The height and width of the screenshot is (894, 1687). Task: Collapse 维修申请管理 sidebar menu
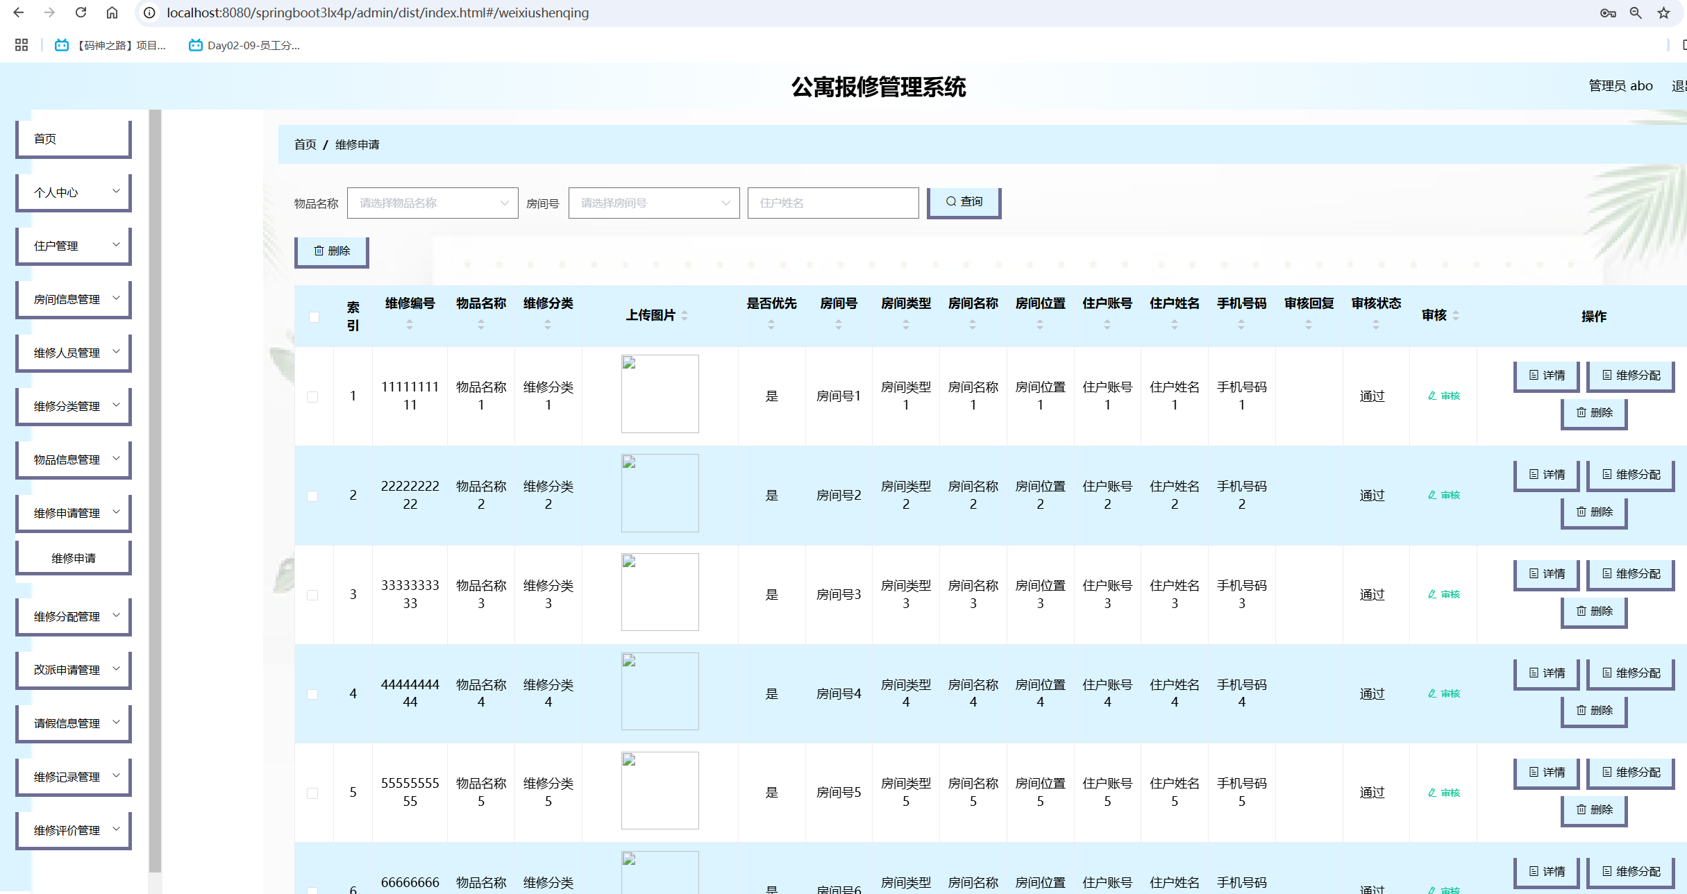click(74, 513)
